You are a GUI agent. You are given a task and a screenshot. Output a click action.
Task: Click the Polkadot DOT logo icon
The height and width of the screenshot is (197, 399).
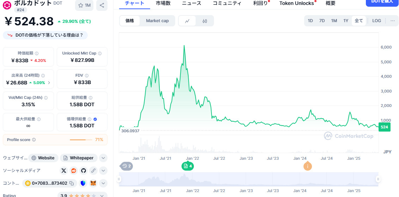tap(7, 6)
